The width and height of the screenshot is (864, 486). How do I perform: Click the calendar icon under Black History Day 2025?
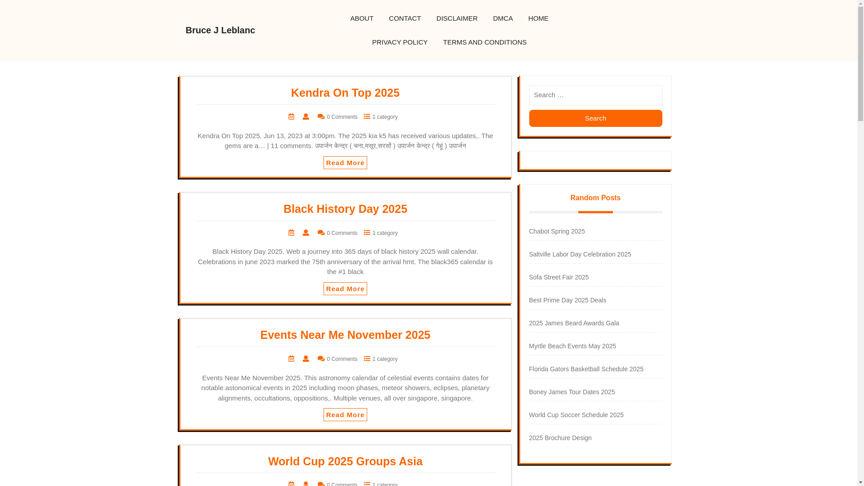[291, 233]
